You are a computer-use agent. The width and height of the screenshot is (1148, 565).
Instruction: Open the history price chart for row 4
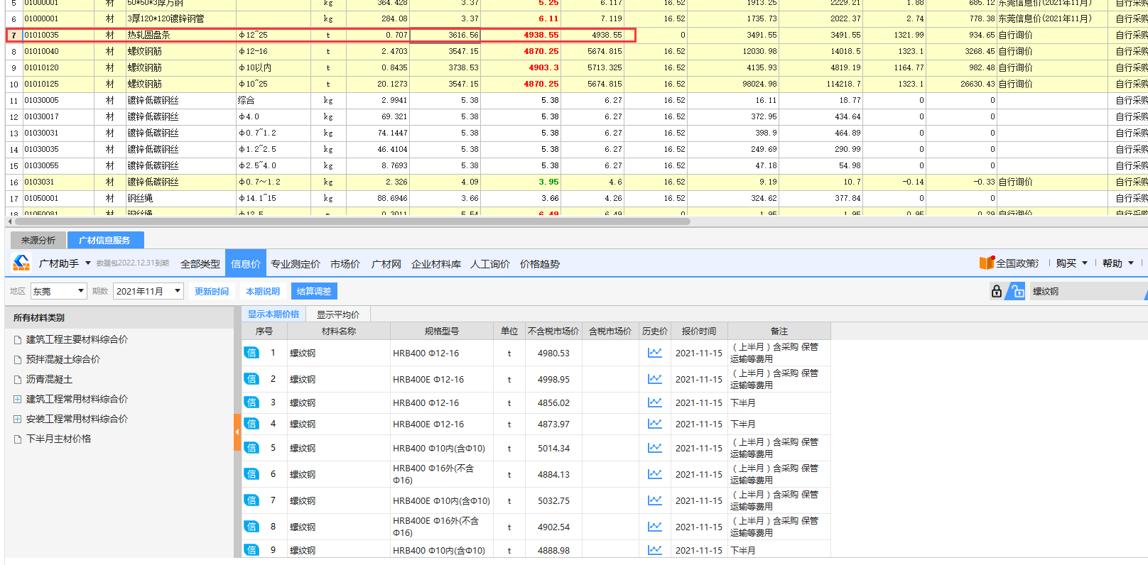click(654, 424)
